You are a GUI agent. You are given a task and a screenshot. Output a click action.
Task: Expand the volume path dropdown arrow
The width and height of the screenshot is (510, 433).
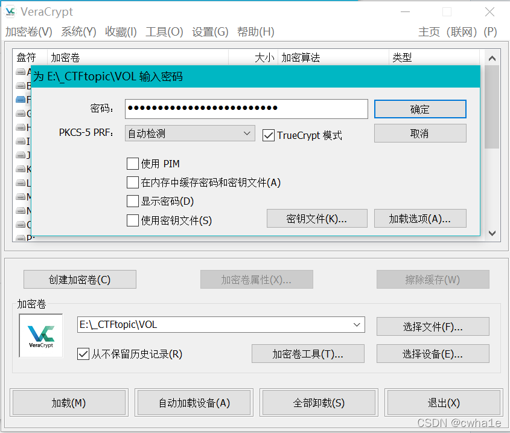[357, 324]
